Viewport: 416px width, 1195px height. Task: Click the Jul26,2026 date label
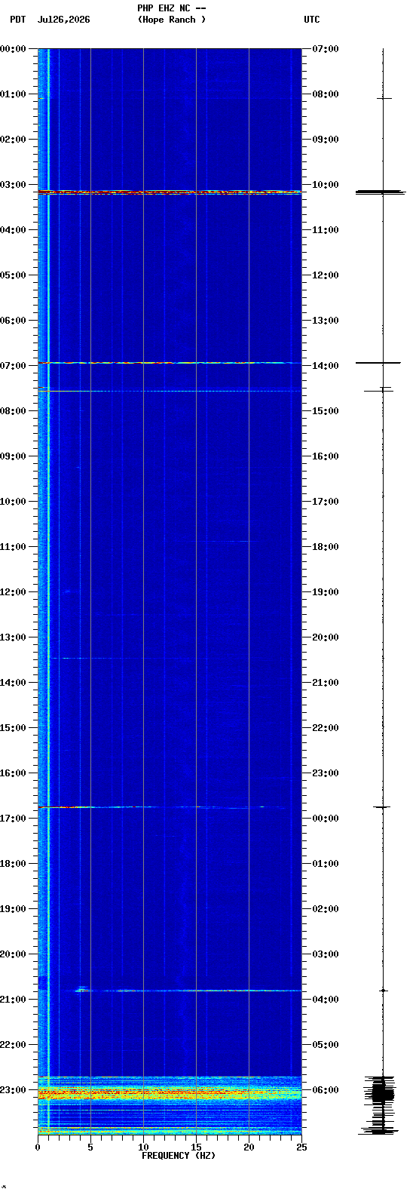[x=64, y=20]
